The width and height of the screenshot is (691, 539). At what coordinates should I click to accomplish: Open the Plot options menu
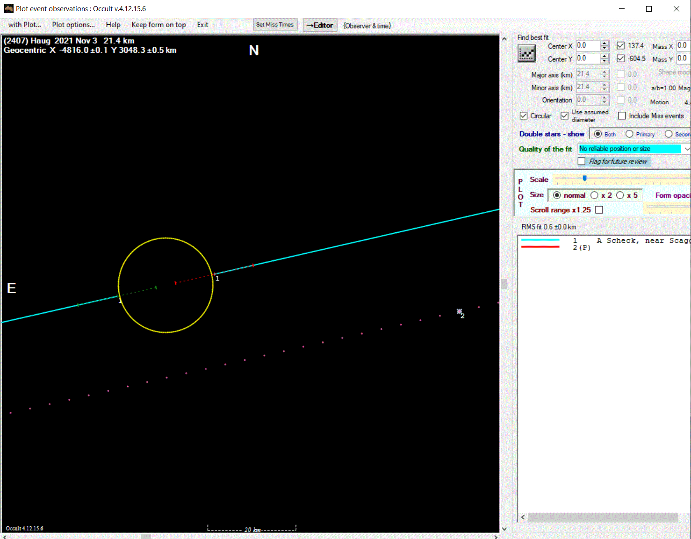tap(73, 25)
